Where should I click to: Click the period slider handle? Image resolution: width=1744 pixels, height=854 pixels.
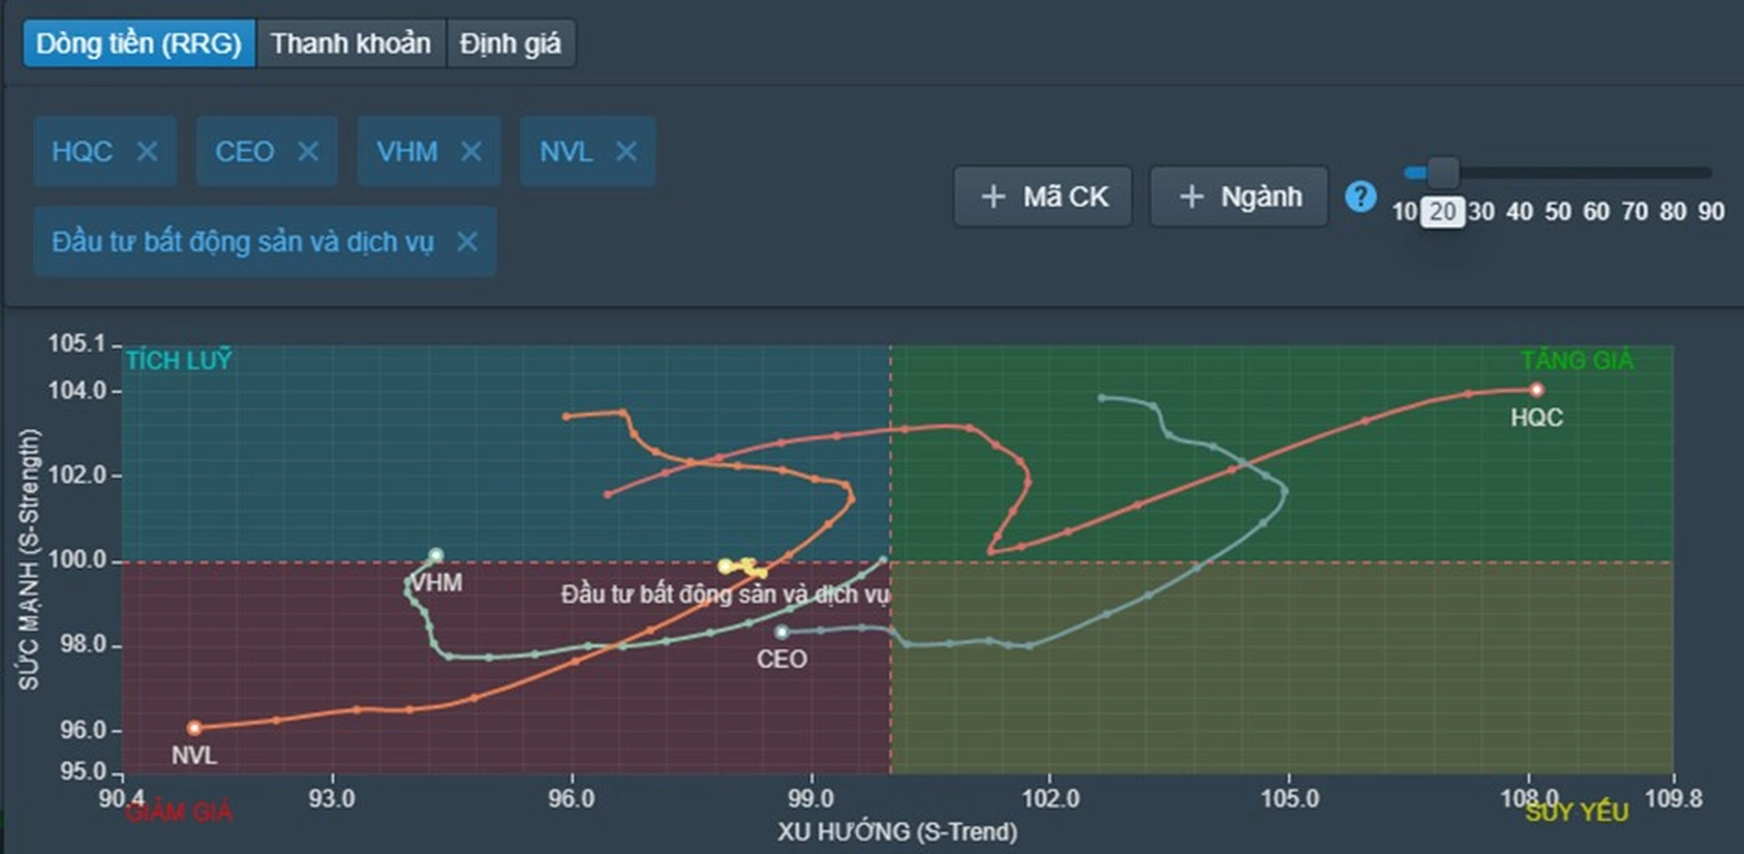[x=1443, y=172]
